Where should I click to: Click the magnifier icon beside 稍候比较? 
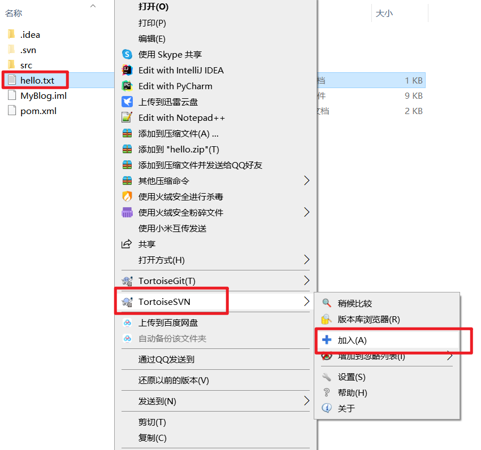point(327,303)
